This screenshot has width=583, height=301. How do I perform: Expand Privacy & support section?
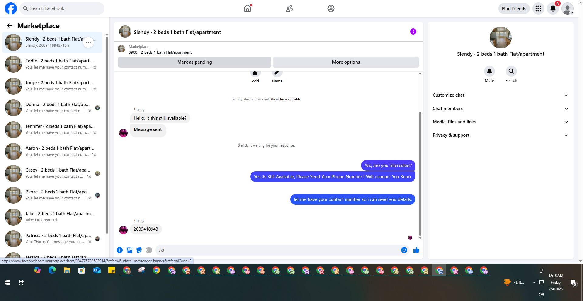(x=501, y=135)
